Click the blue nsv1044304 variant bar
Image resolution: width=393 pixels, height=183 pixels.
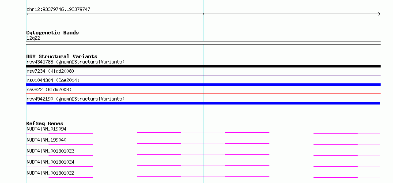(203, 85)
